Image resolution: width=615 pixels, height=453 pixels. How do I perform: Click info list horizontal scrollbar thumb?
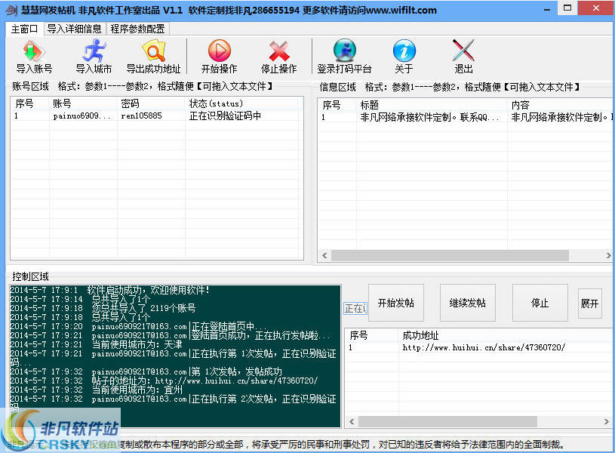pos(450,255)
